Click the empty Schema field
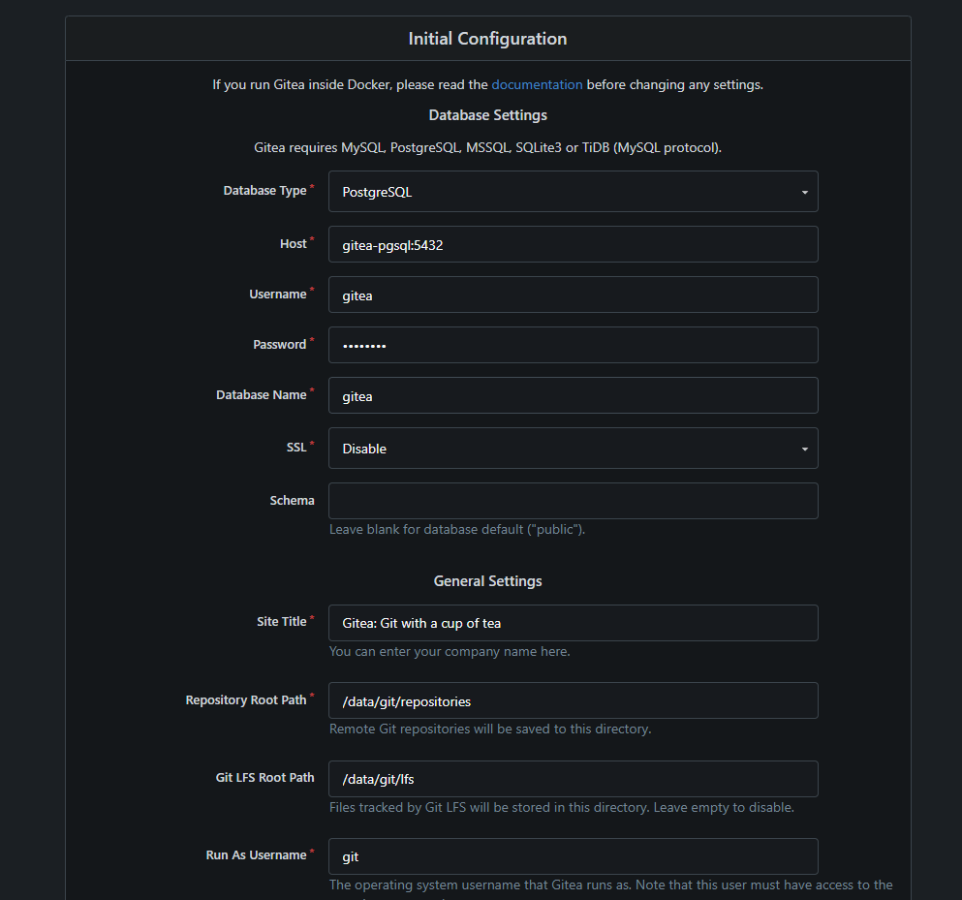 tap(573, 501)
